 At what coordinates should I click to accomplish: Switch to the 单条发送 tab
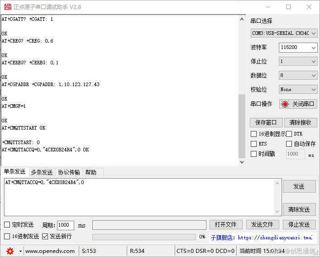(x=14, y=172)
